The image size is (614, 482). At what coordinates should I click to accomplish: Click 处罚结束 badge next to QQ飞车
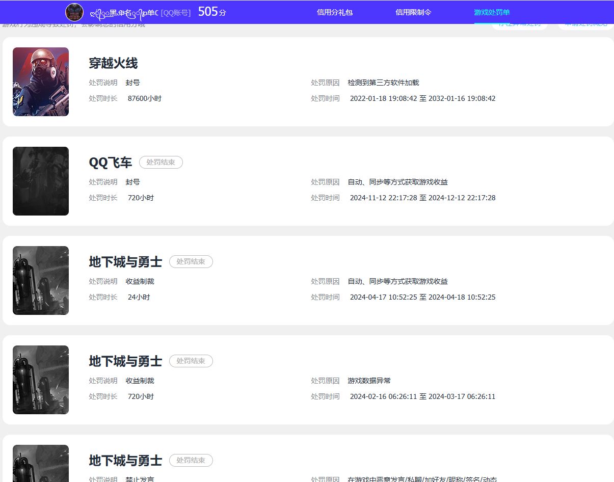point(161,163)
